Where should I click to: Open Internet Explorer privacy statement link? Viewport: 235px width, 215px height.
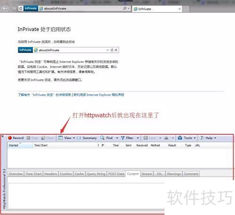99,95
